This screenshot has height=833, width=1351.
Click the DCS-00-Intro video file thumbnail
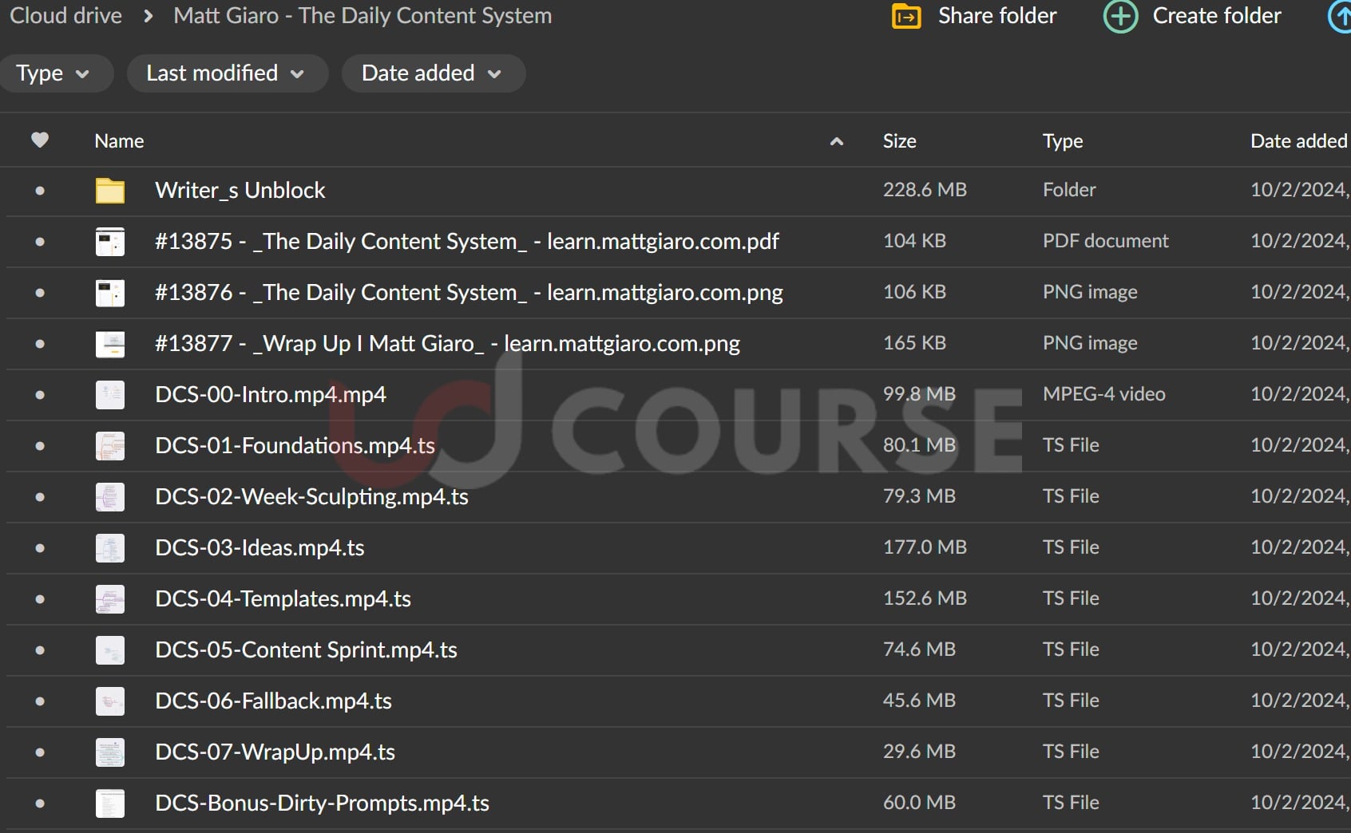[x=110, y=395]
